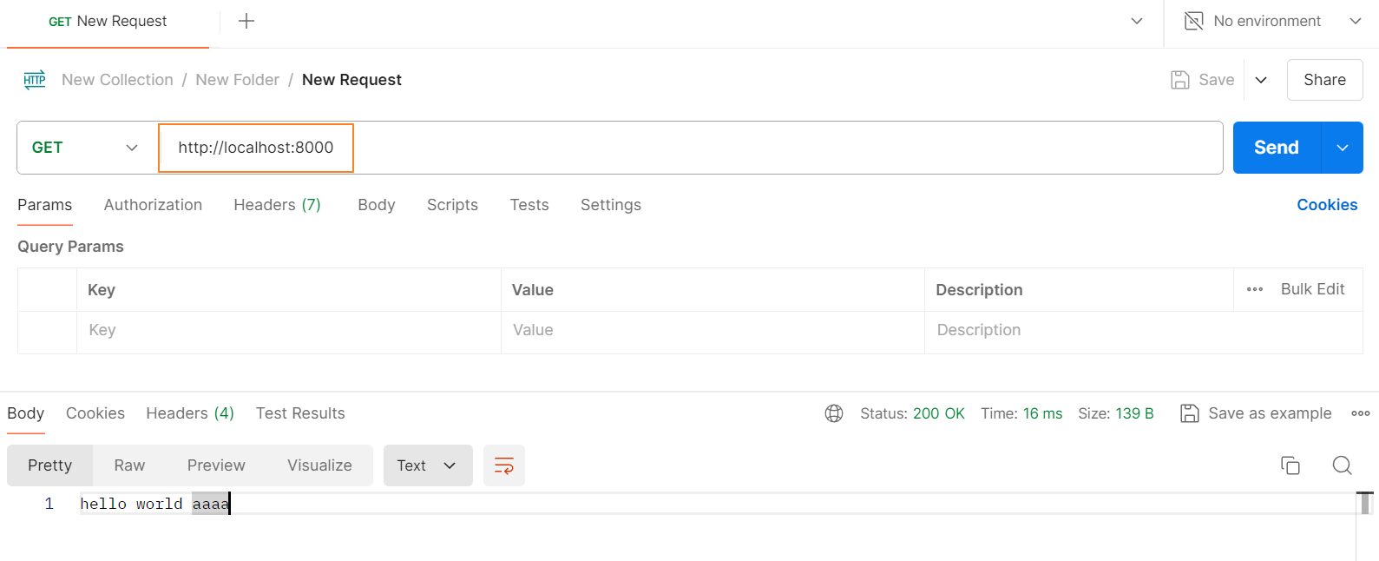
Task: Copy the response body with copy icon
Action: [x=1290, y=465]
